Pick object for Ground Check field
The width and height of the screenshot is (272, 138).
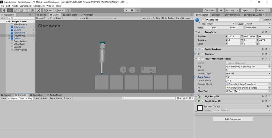coord(270,84)
